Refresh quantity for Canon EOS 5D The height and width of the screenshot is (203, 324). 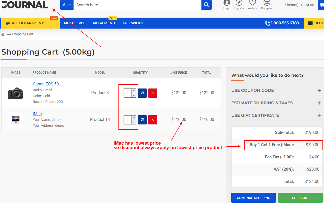[142, 93]
